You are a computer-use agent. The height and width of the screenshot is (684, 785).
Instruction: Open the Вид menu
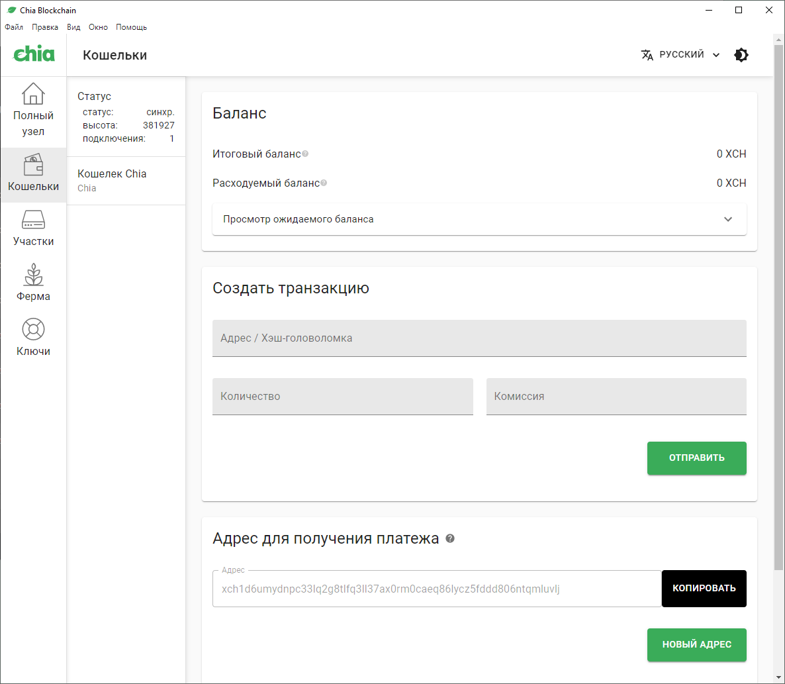click(x=73, y=27)
